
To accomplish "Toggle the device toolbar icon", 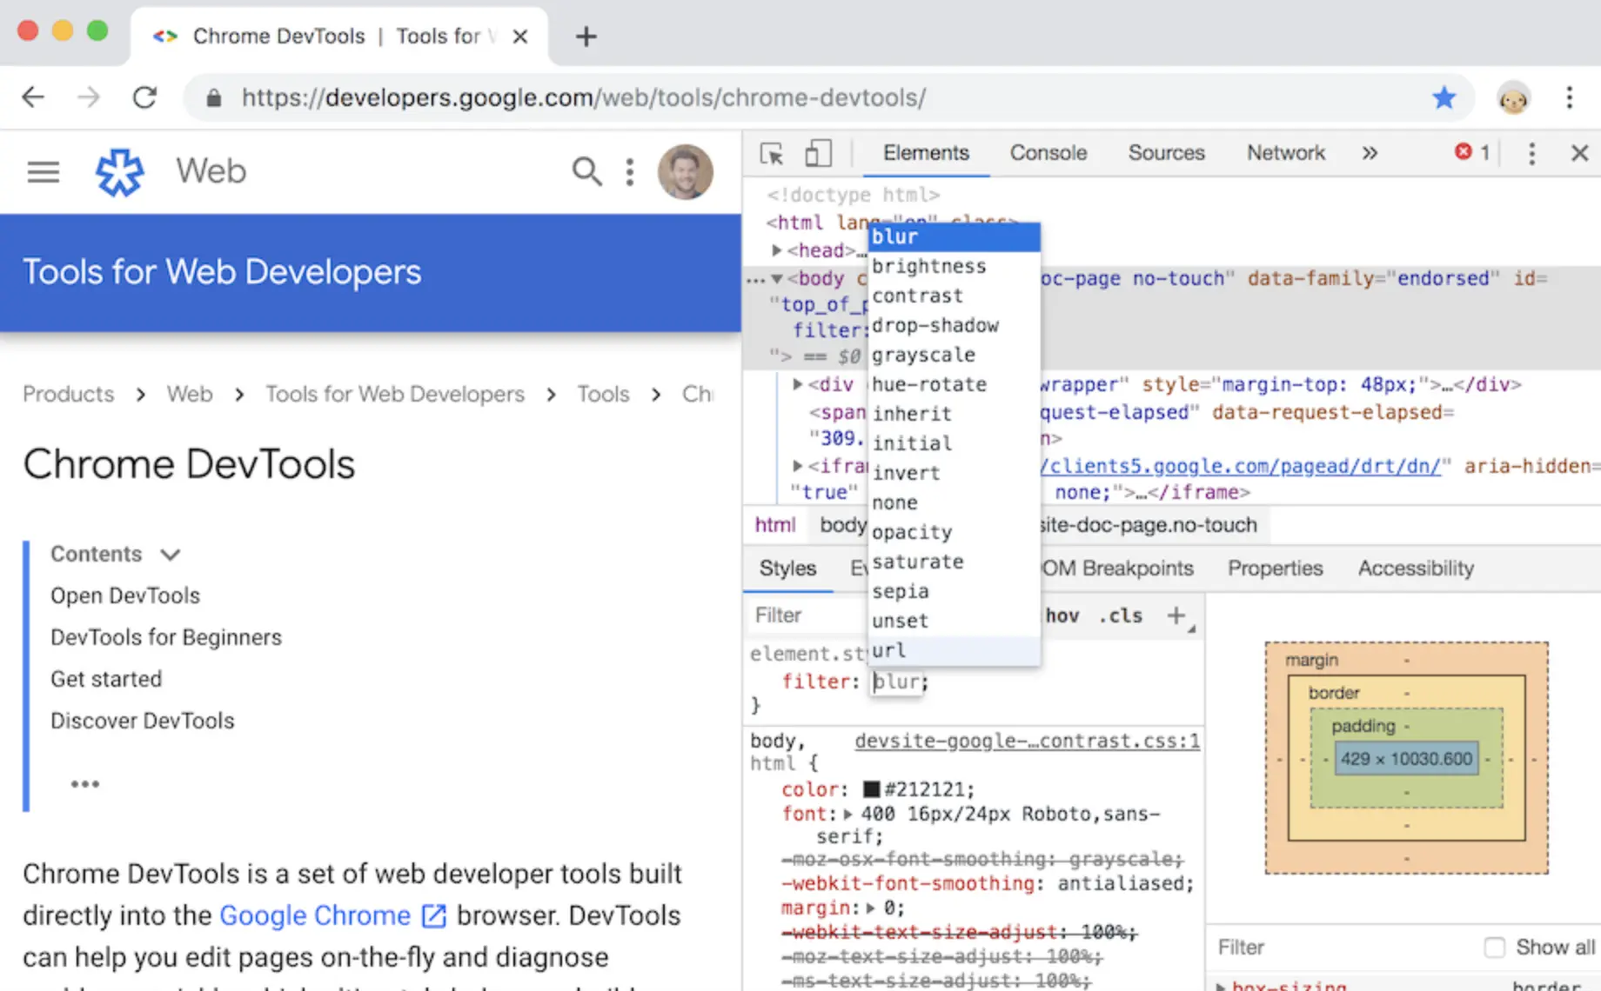I will tap(818, 153).
